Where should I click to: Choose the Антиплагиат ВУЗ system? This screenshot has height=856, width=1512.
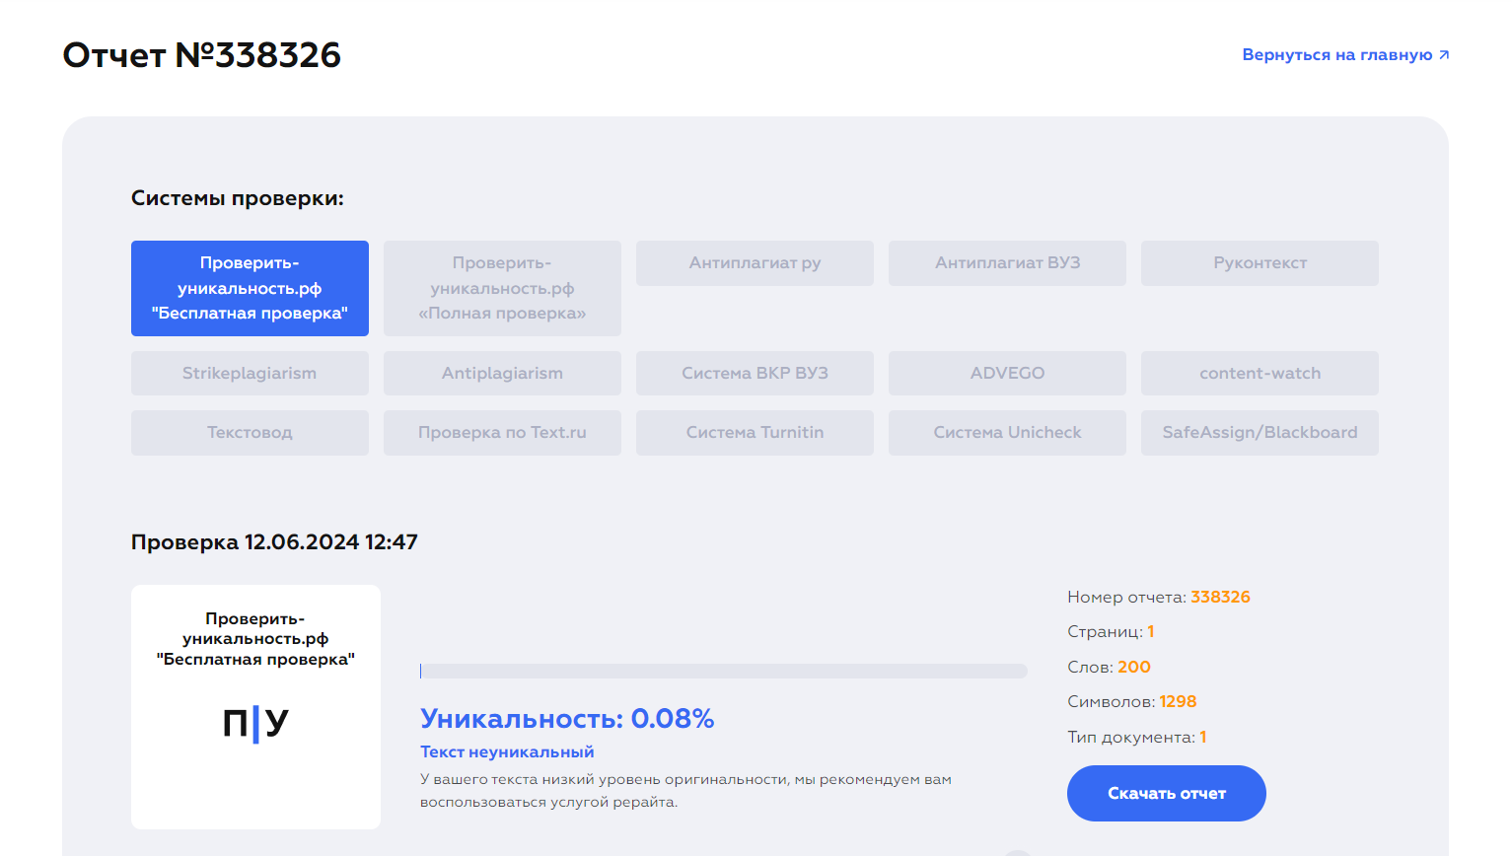click(x=1007, y=263)
